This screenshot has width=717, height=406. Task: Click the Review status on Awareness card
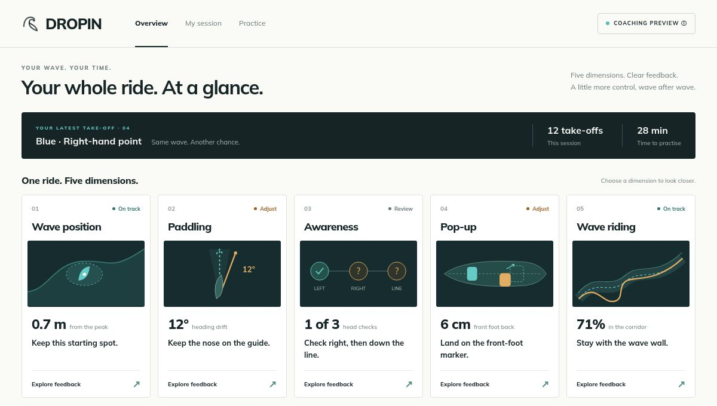400,209
